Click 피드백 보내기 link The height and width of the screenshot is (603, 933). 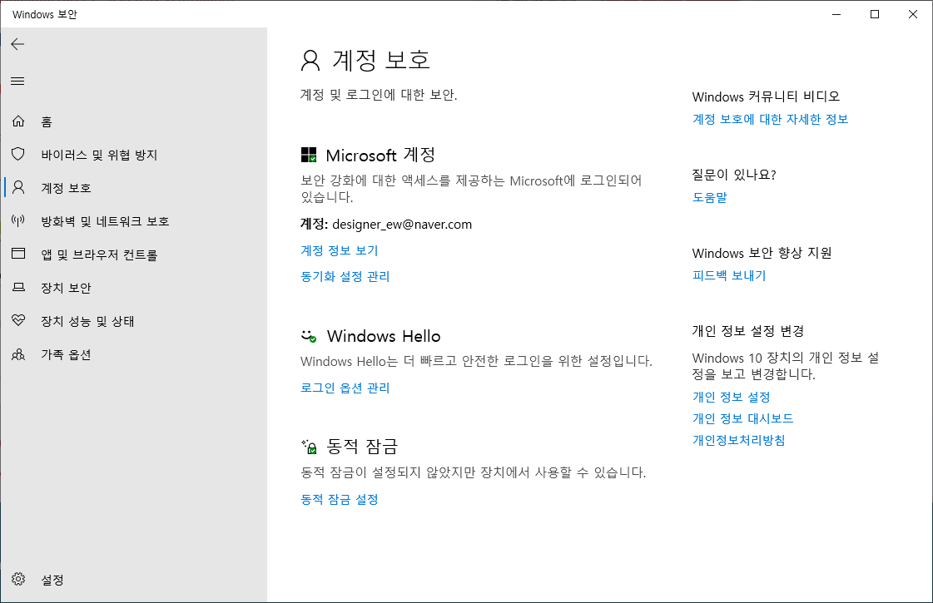(x=729, y=275)
